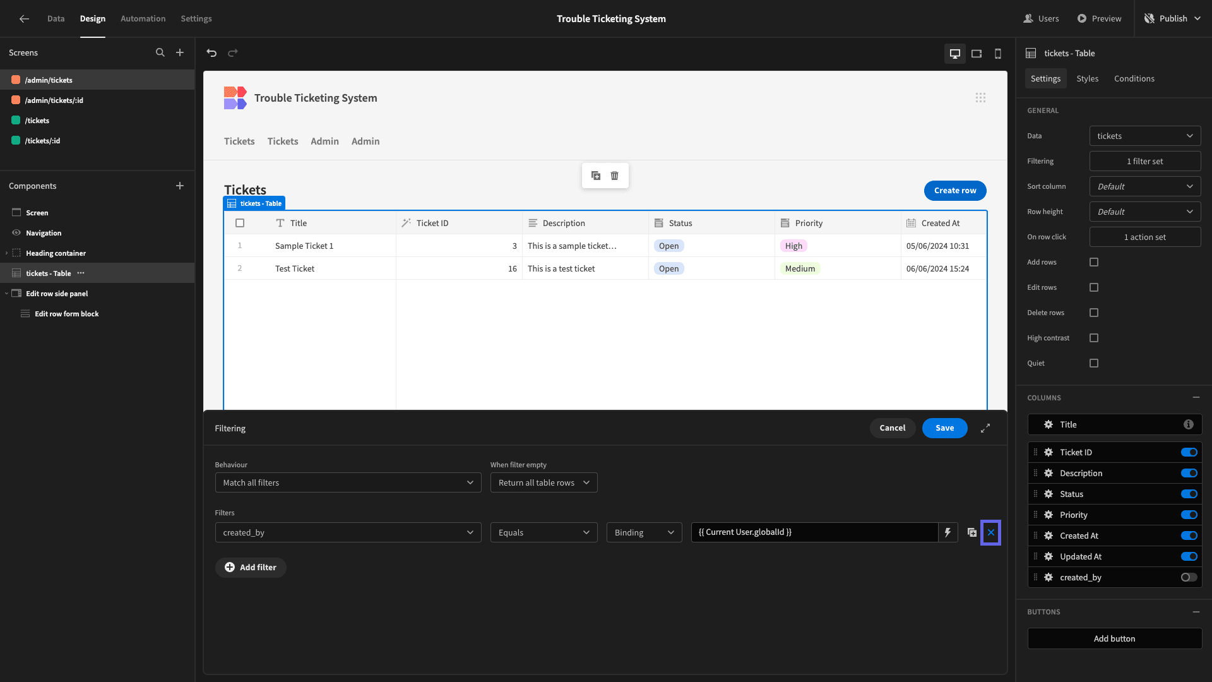Open the When filter empty dropdown
1212x682 pixels.
[x=544, y=482]
